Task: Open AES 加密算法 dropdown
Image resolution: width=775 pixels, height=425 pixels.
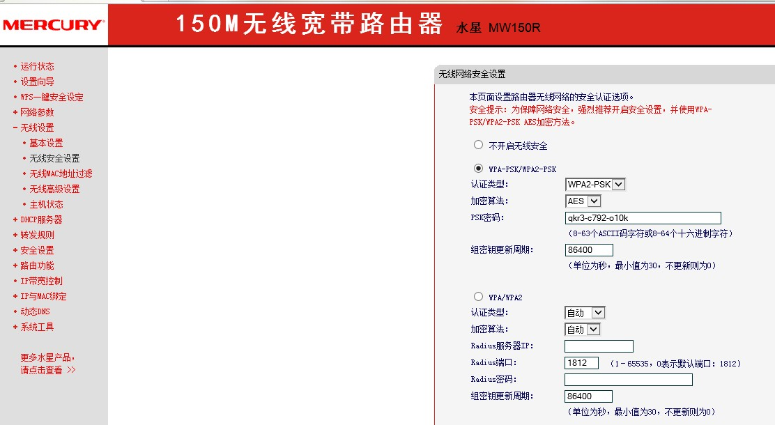Action: point(583,201)
